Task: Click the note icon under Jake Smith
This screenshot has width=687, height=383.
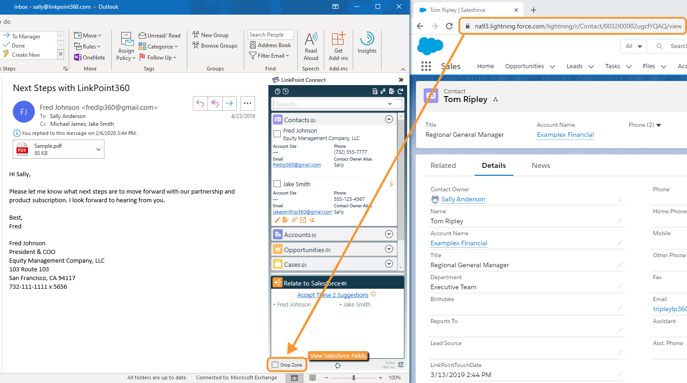Action: [x=285, y=220]
